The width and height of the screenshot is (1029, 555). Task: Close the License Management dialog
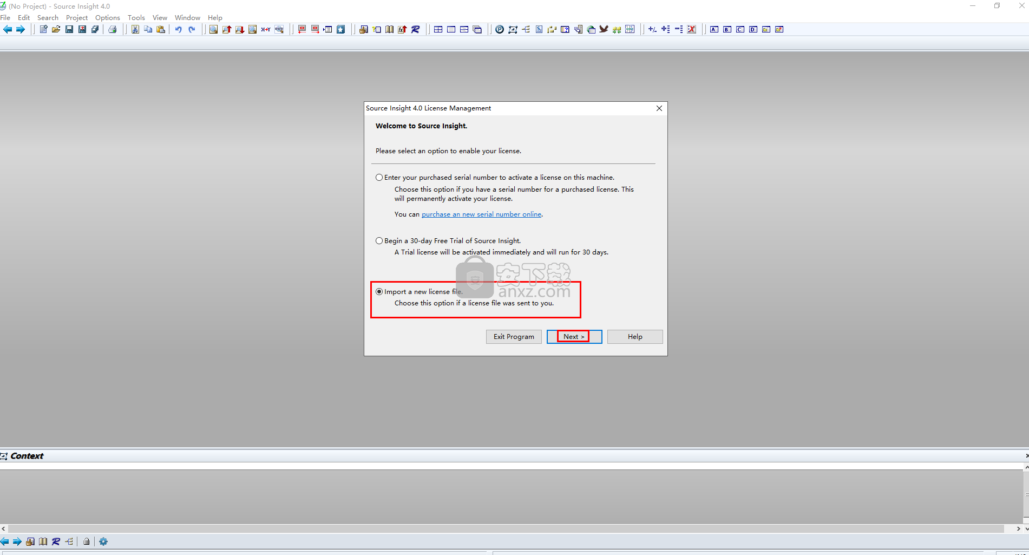659,108
